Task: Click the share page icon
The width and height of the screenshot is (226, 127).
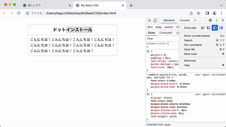Action: [x=191, y=13]
